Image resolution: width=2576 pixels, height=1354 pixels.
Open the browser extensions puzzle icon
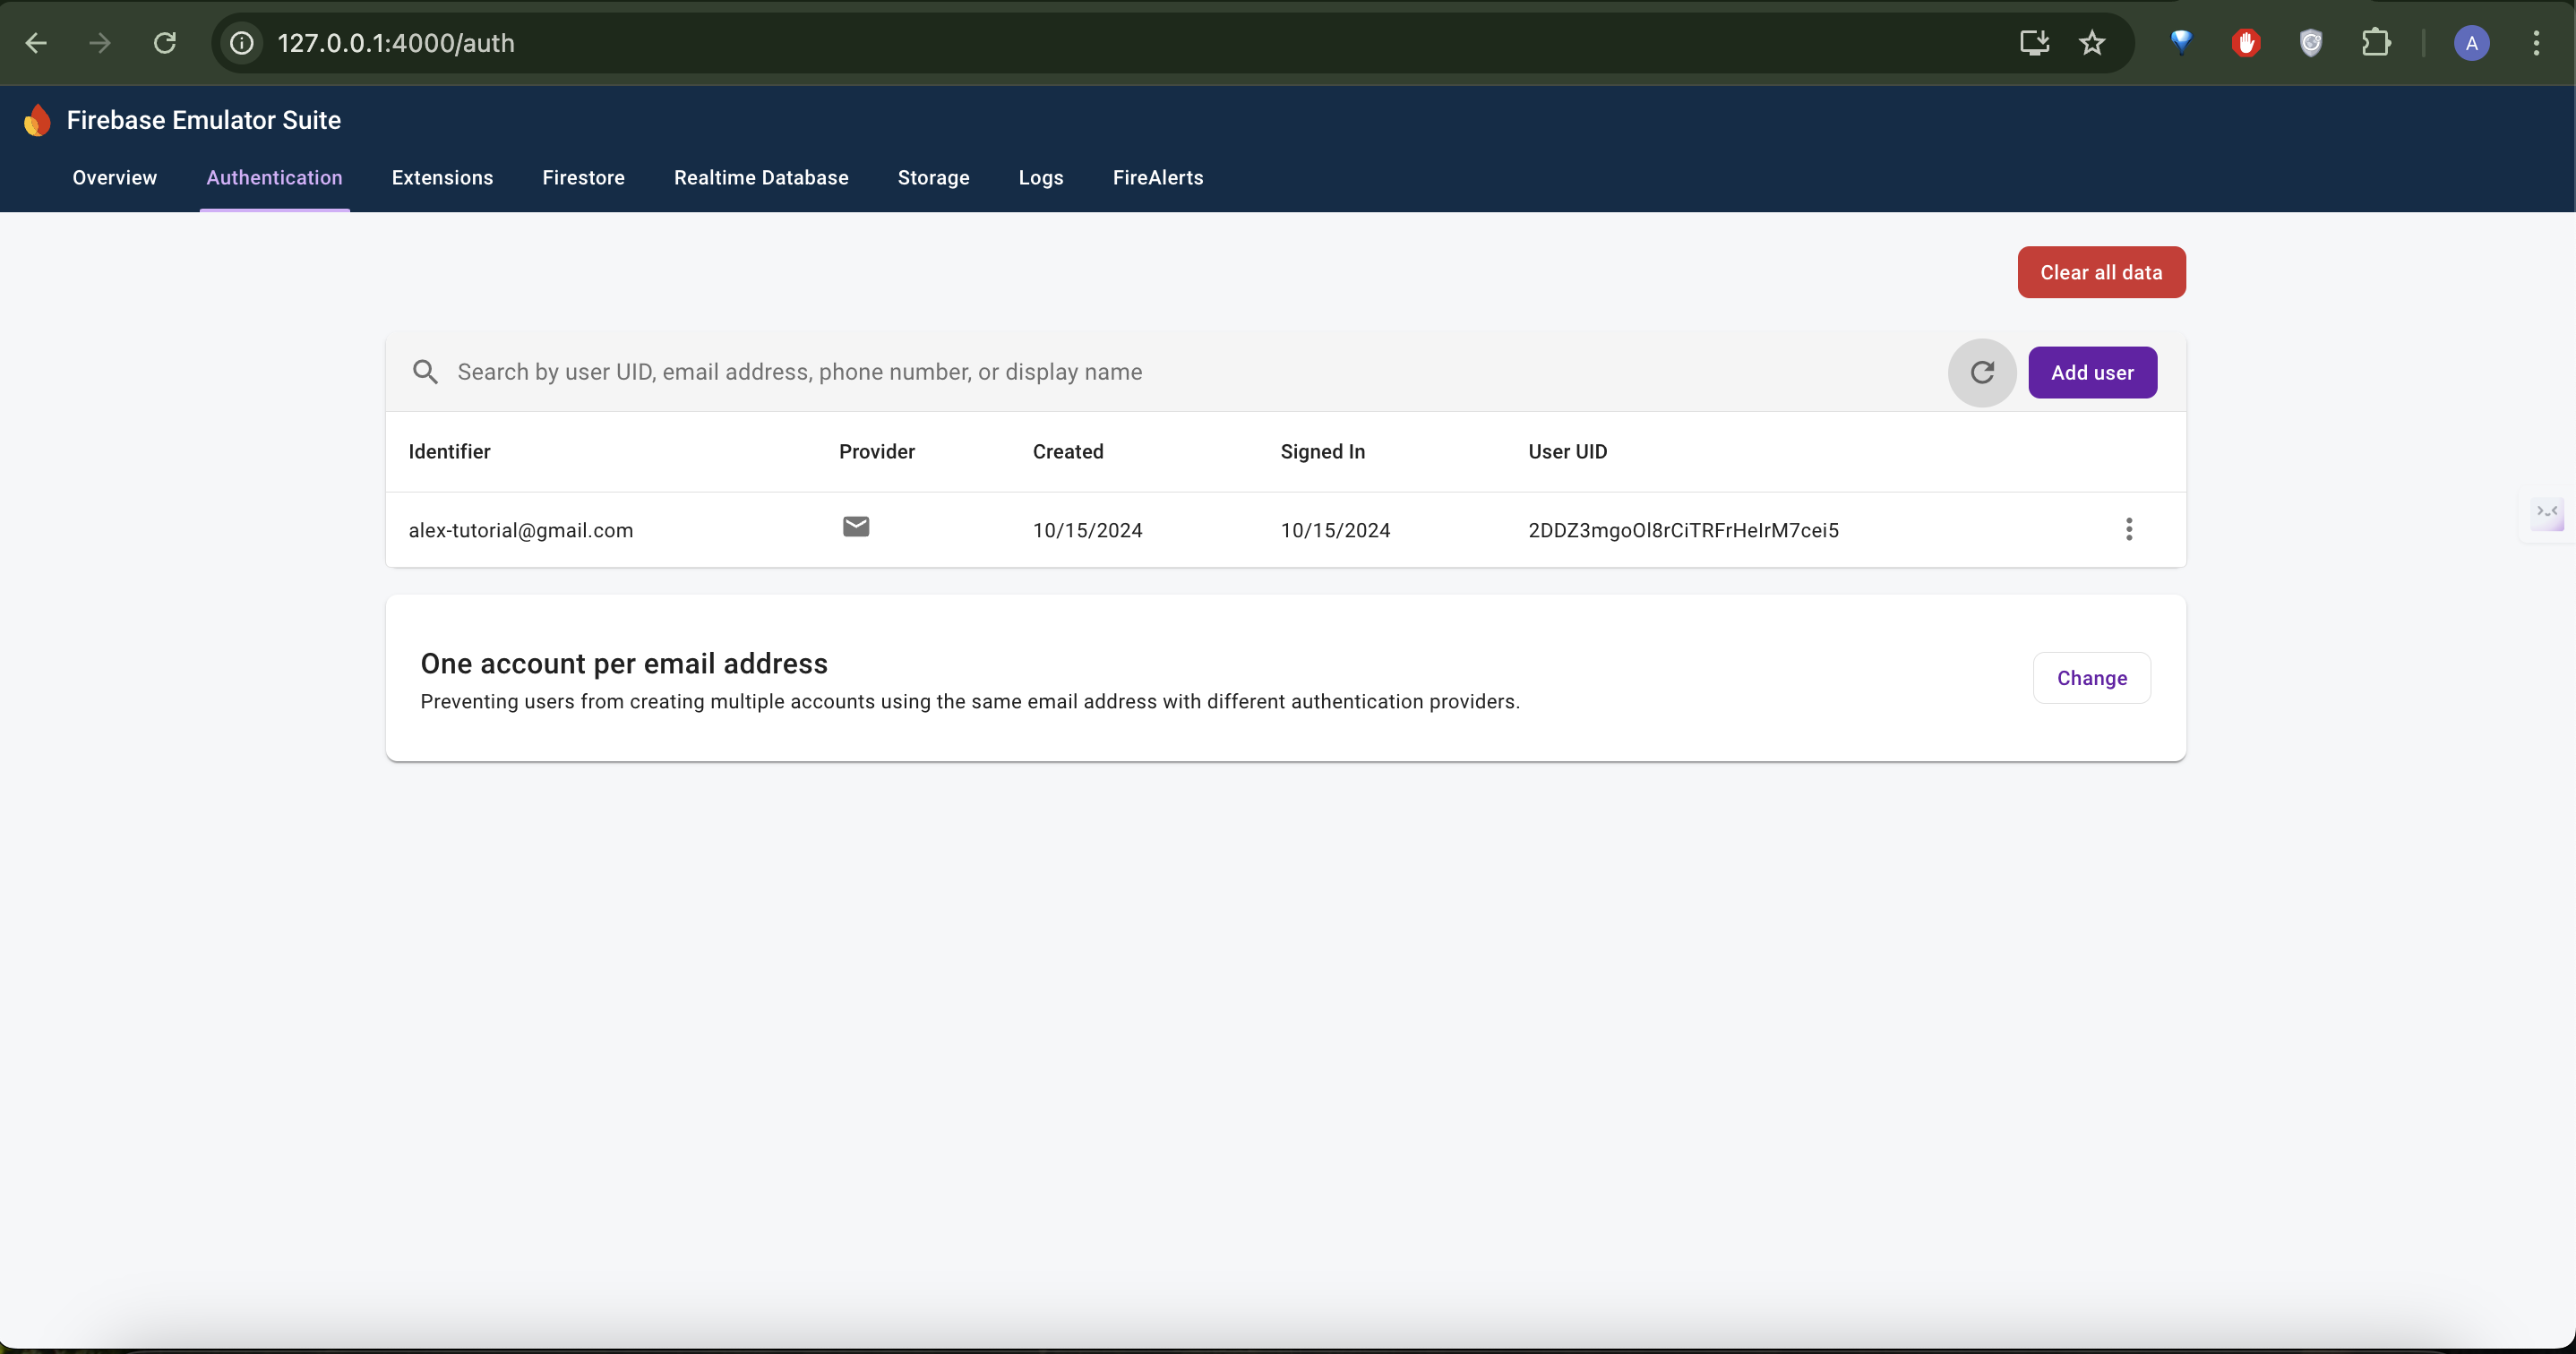(x=2377, y=42)
